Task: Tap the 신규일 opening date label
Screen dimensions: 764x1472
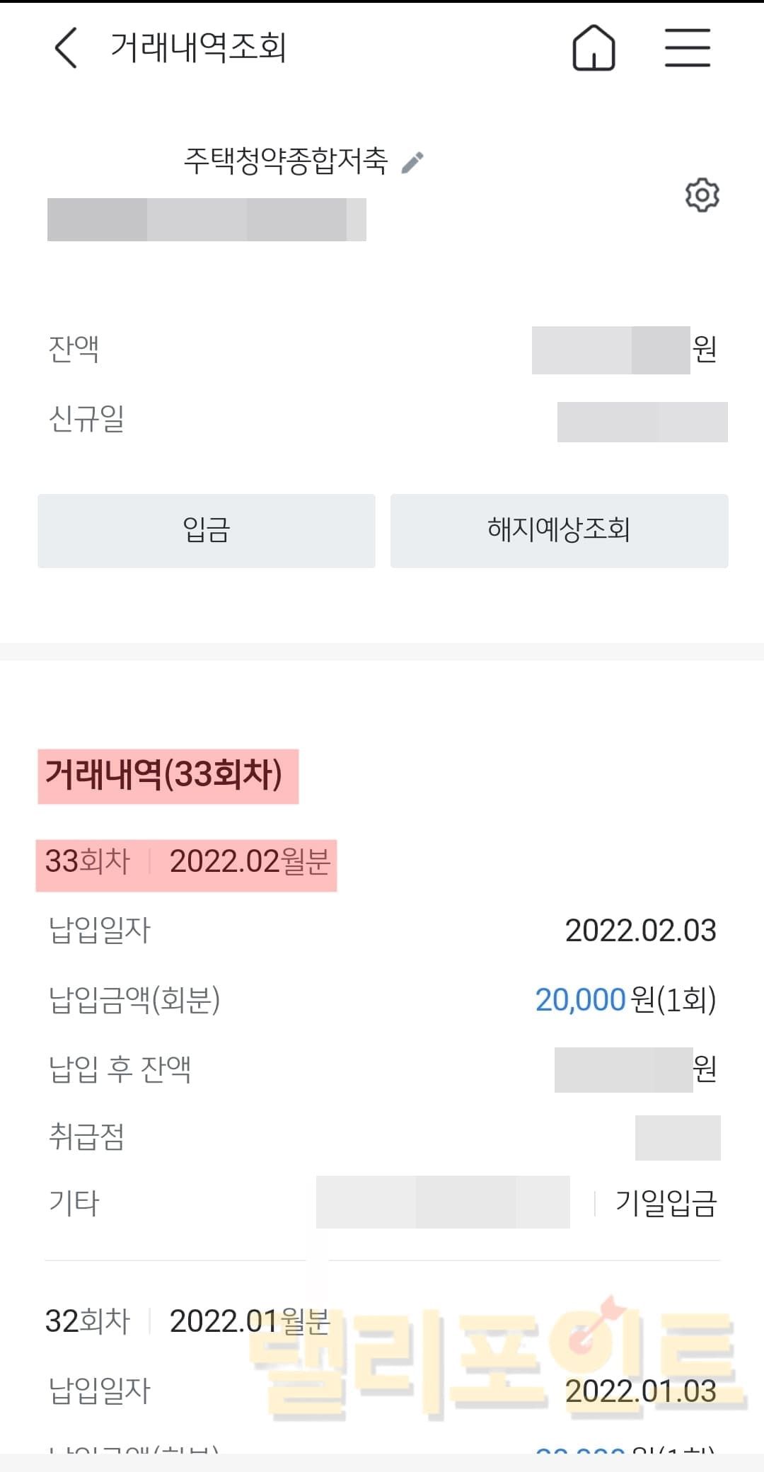Action: coord(86,419)
